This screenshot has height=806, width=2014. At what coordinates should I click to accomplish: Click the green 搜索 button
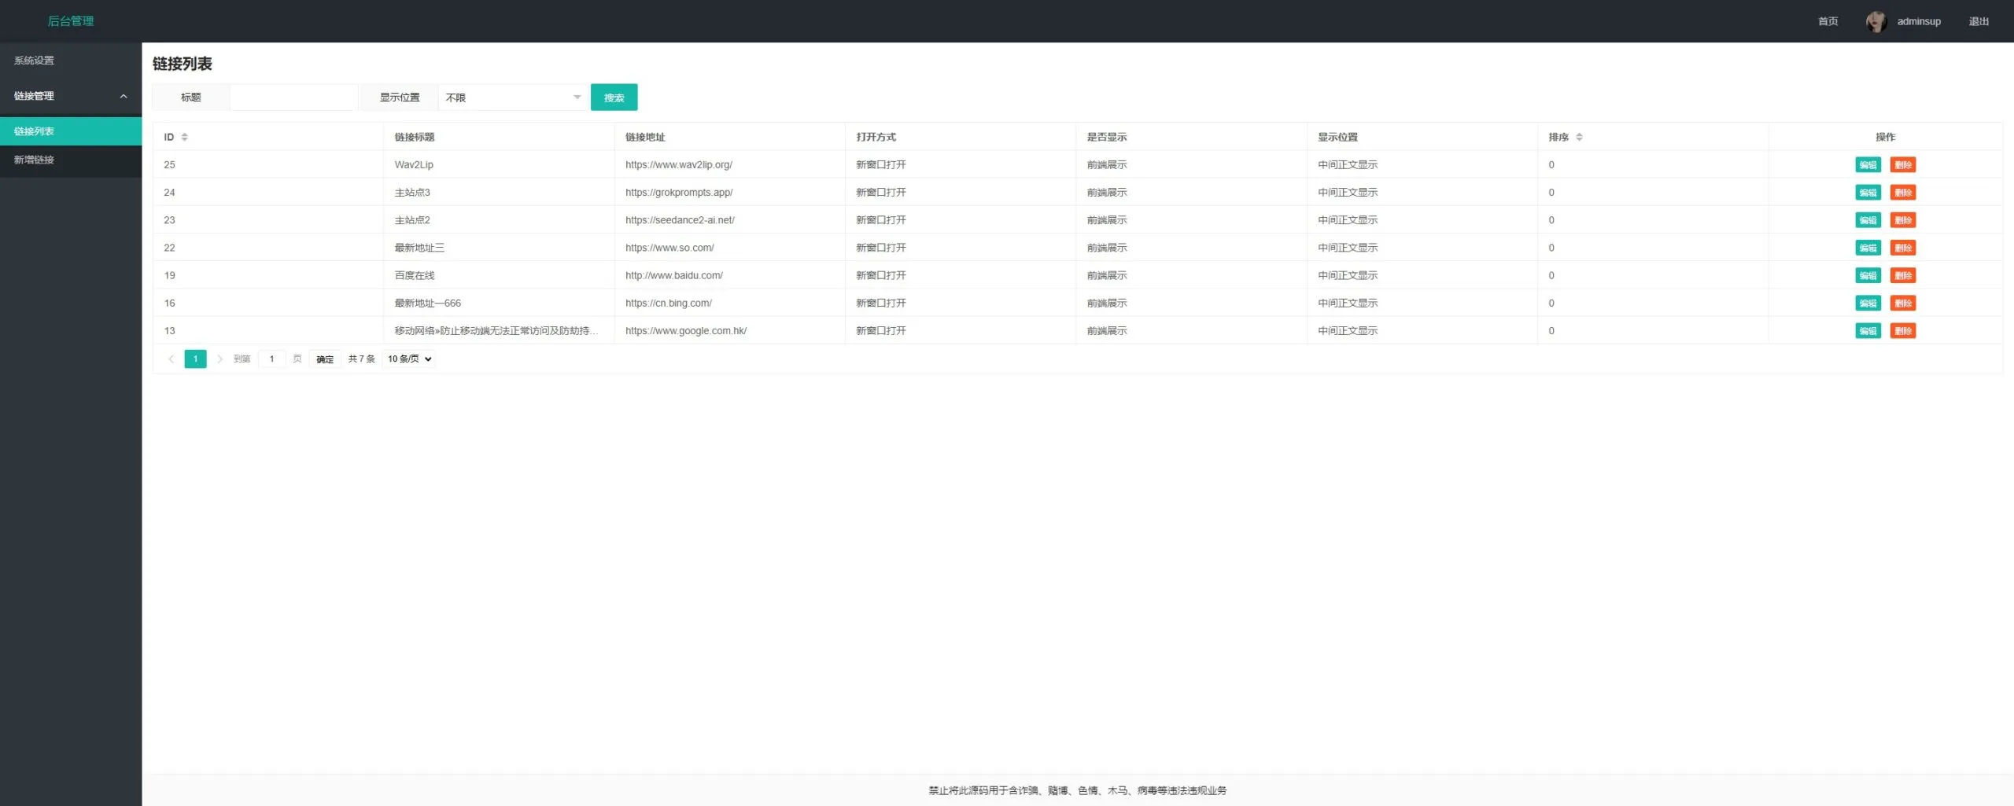click(x=614, y=98)
